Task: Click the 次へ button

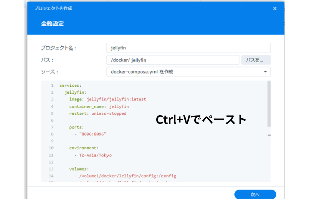Action: pos(255,194)
